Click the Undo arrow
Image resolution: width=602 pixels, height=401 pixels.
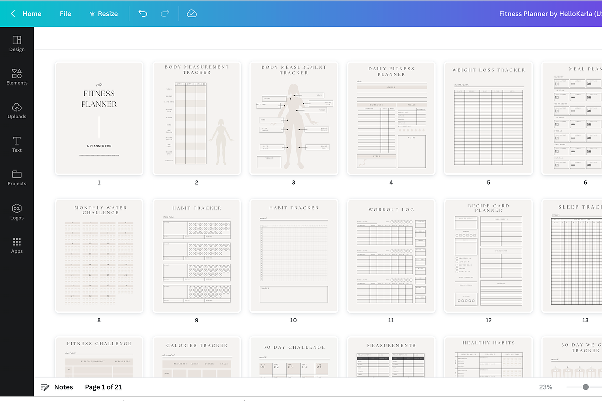click(x=143, y=14)
